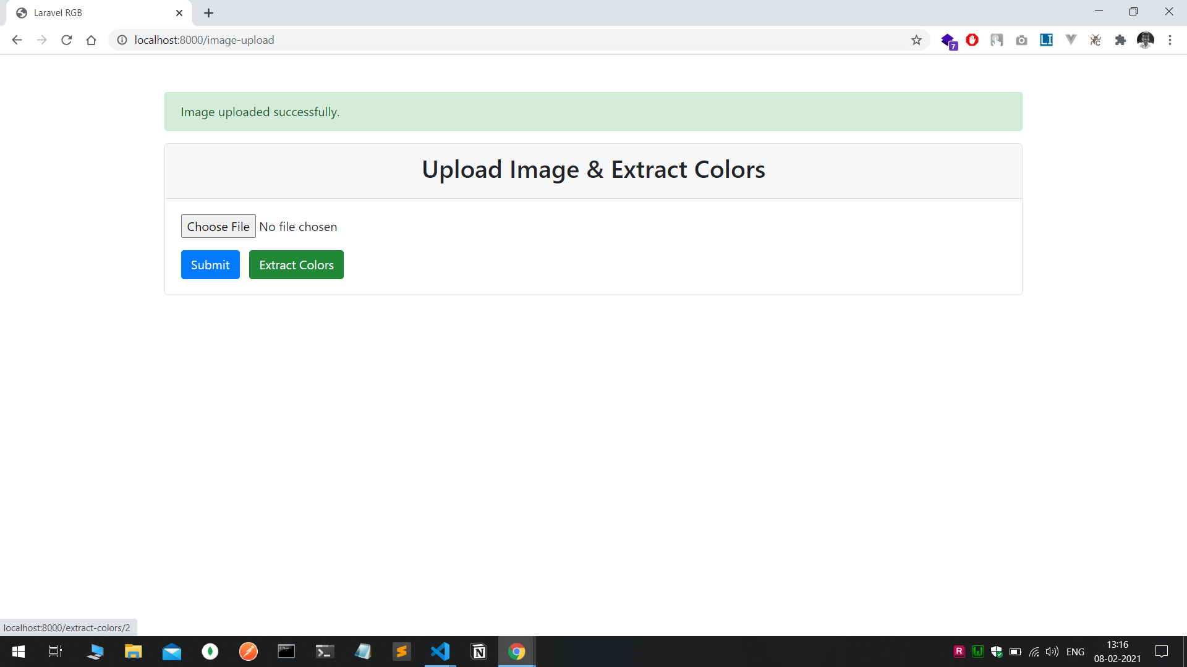The image size is (1187, 667).
Task: Open Notion from the taskbar
Action: pyautogui.click(x=479, y=652)
